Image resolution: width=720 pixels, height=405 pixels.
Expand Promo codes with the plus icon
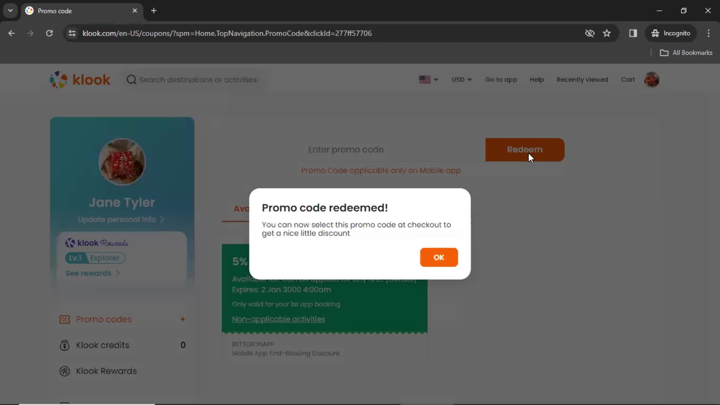183,319
